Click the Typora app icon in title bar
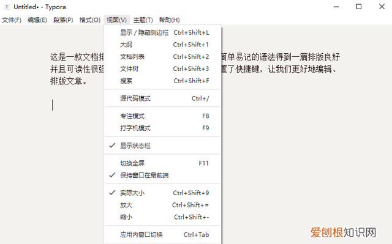The image size is (392, 244). [x=7, y=7]
